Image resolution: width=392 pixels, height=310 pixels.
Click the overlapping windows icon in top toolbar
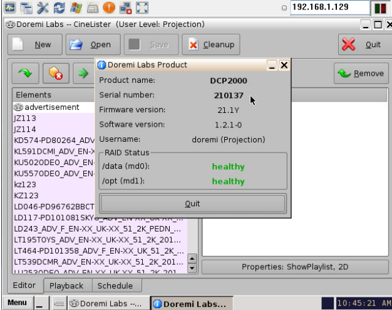pyautogui.click(x=26, y=8)
